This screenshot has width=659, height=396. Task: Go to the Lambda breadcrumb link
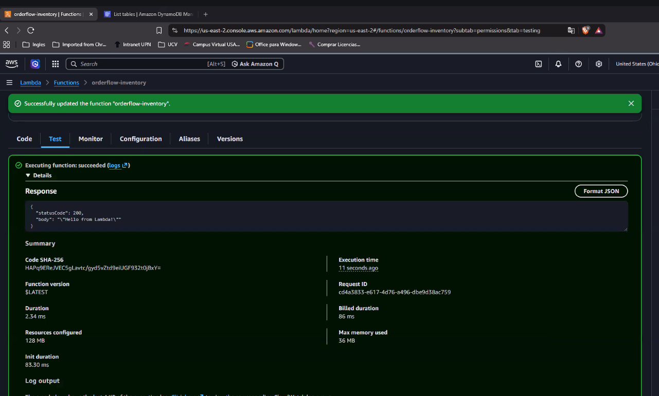(x=30, y=83)
